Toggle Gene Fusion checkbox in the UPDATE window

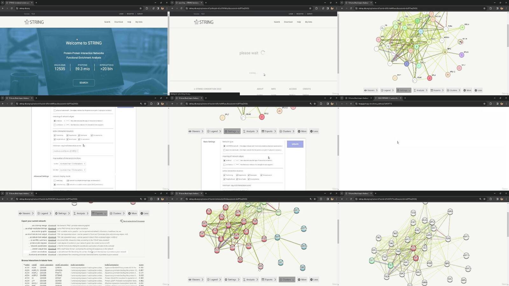coord(237,179)
